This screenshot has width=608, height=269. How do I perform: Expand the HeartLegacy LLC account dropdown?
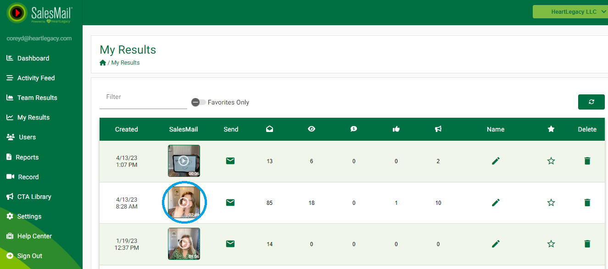click(x=570, y=12)
